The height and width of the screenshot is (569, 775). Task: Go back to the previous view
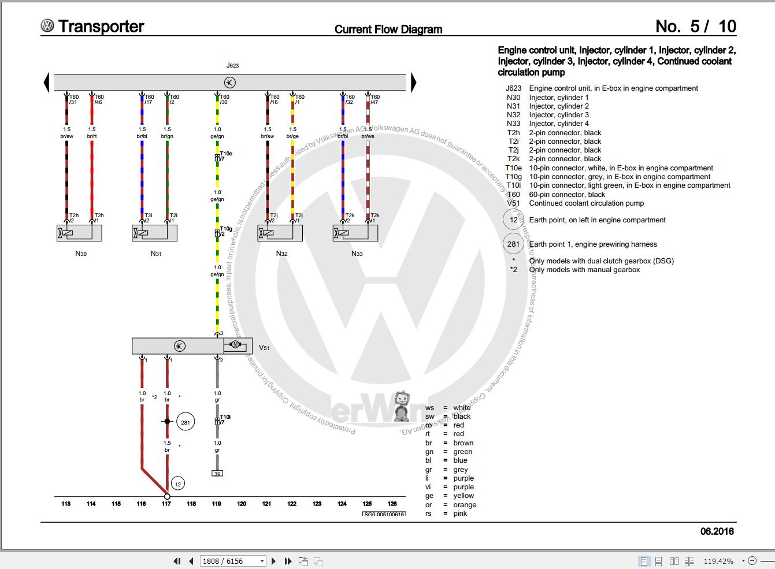pyautogui.click(x=303, y=561)
